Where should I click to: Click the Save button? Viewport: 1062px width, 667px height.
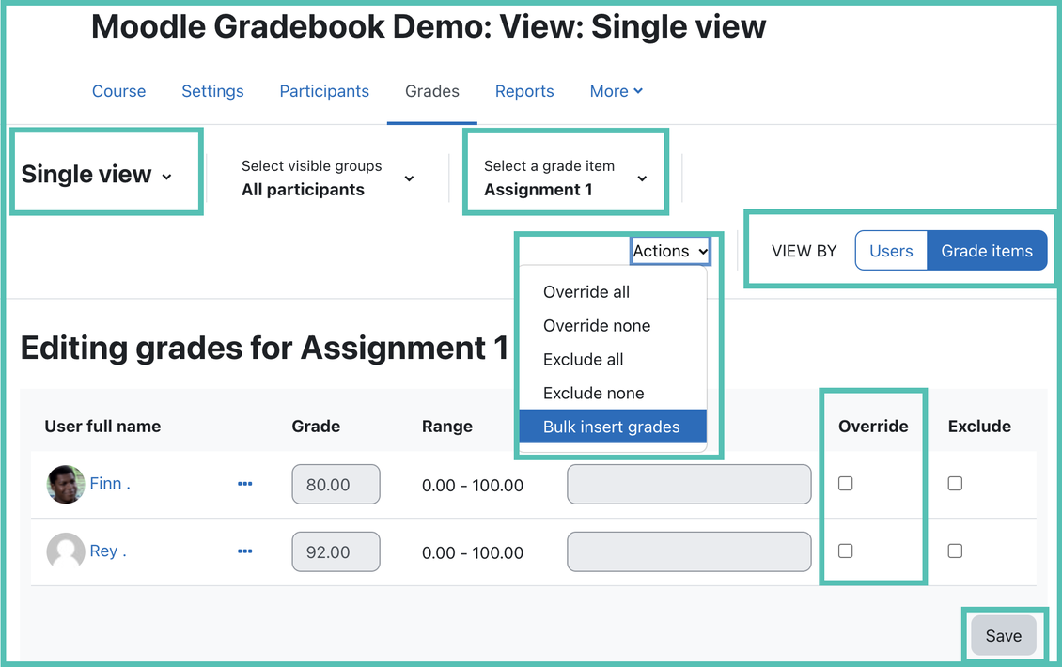(x=1003, y=635)
